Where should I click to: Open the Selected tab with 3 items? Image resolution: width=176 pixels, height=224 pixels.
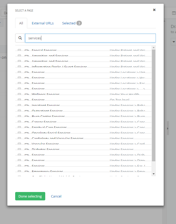click(x=72, y=23)
